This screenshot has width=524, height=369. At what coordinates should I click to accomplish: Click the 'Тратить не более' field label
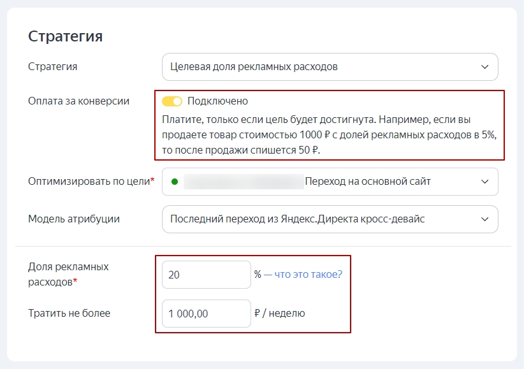pos(69,314)
